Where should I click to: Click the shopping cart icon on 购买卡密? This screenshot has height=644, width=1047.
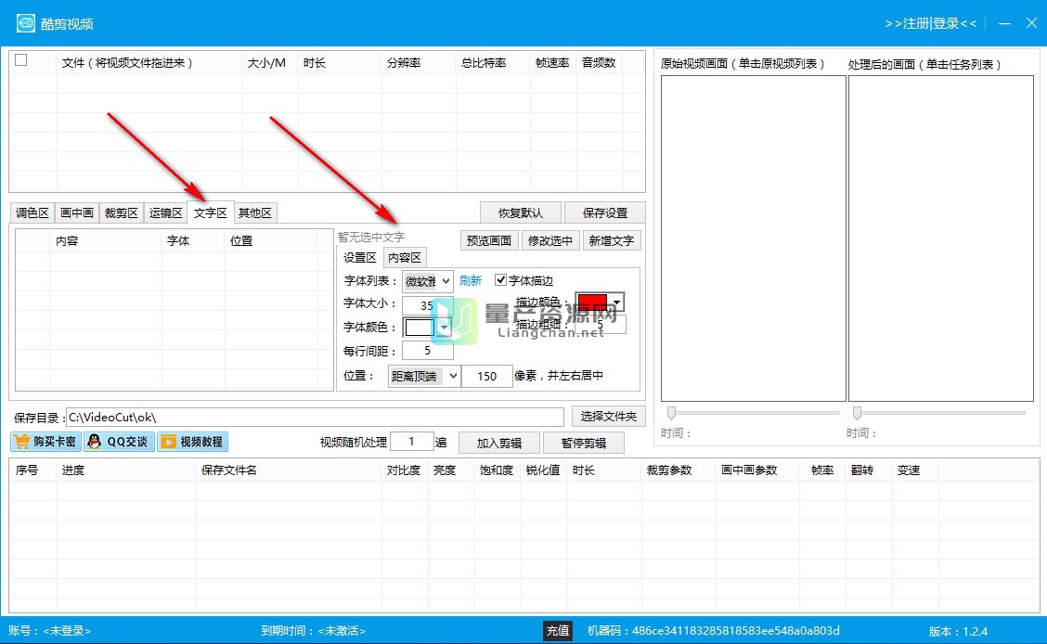(x=22, y=441)
